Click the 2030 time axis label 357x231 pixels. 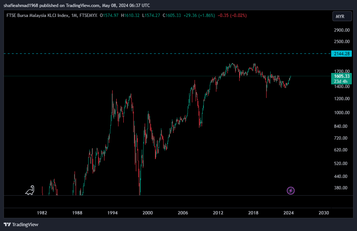click(x=324, y=213)
